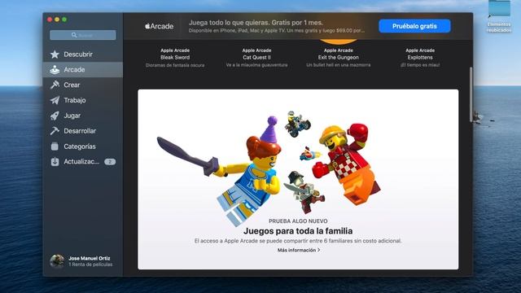This screenshot has width=521, height=293.
Task: Open Actualizaciones in the sidebar
Action: click(x=83, y=161)
